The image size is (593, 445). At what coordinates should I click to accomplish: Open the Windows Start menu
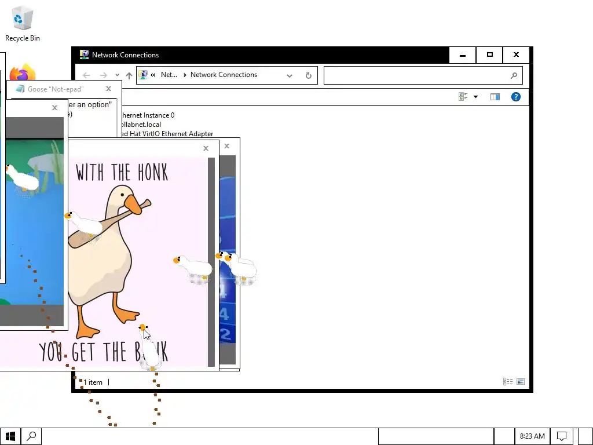(x=10, y=437)
